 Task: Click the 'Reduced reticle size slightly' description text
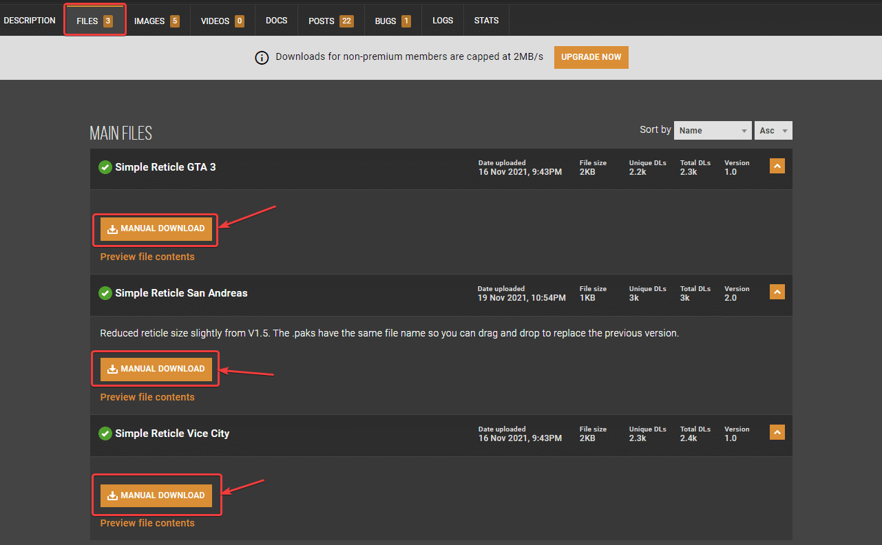[390, 333]
